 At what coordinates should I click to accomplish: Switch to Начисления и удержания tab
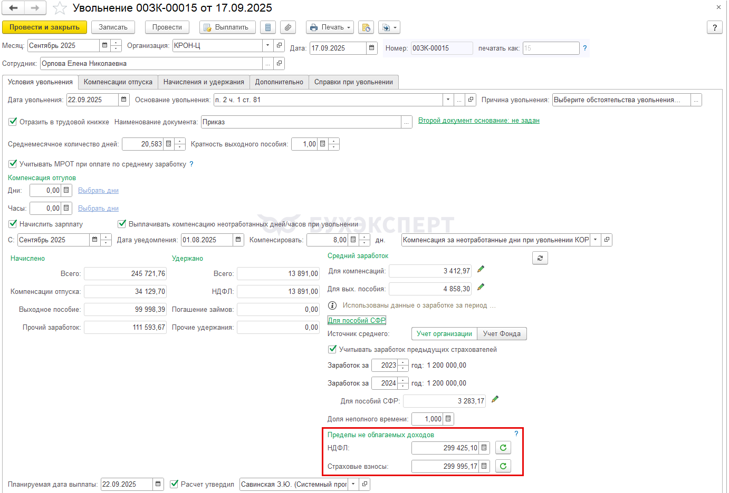click(x=204, y=82)
